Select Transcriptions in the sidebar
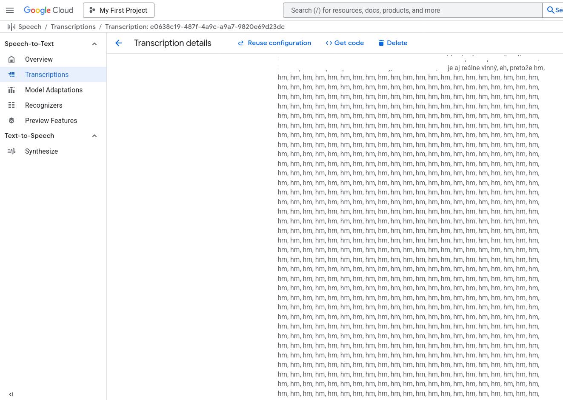563x400 pixels. pos(47,75)
